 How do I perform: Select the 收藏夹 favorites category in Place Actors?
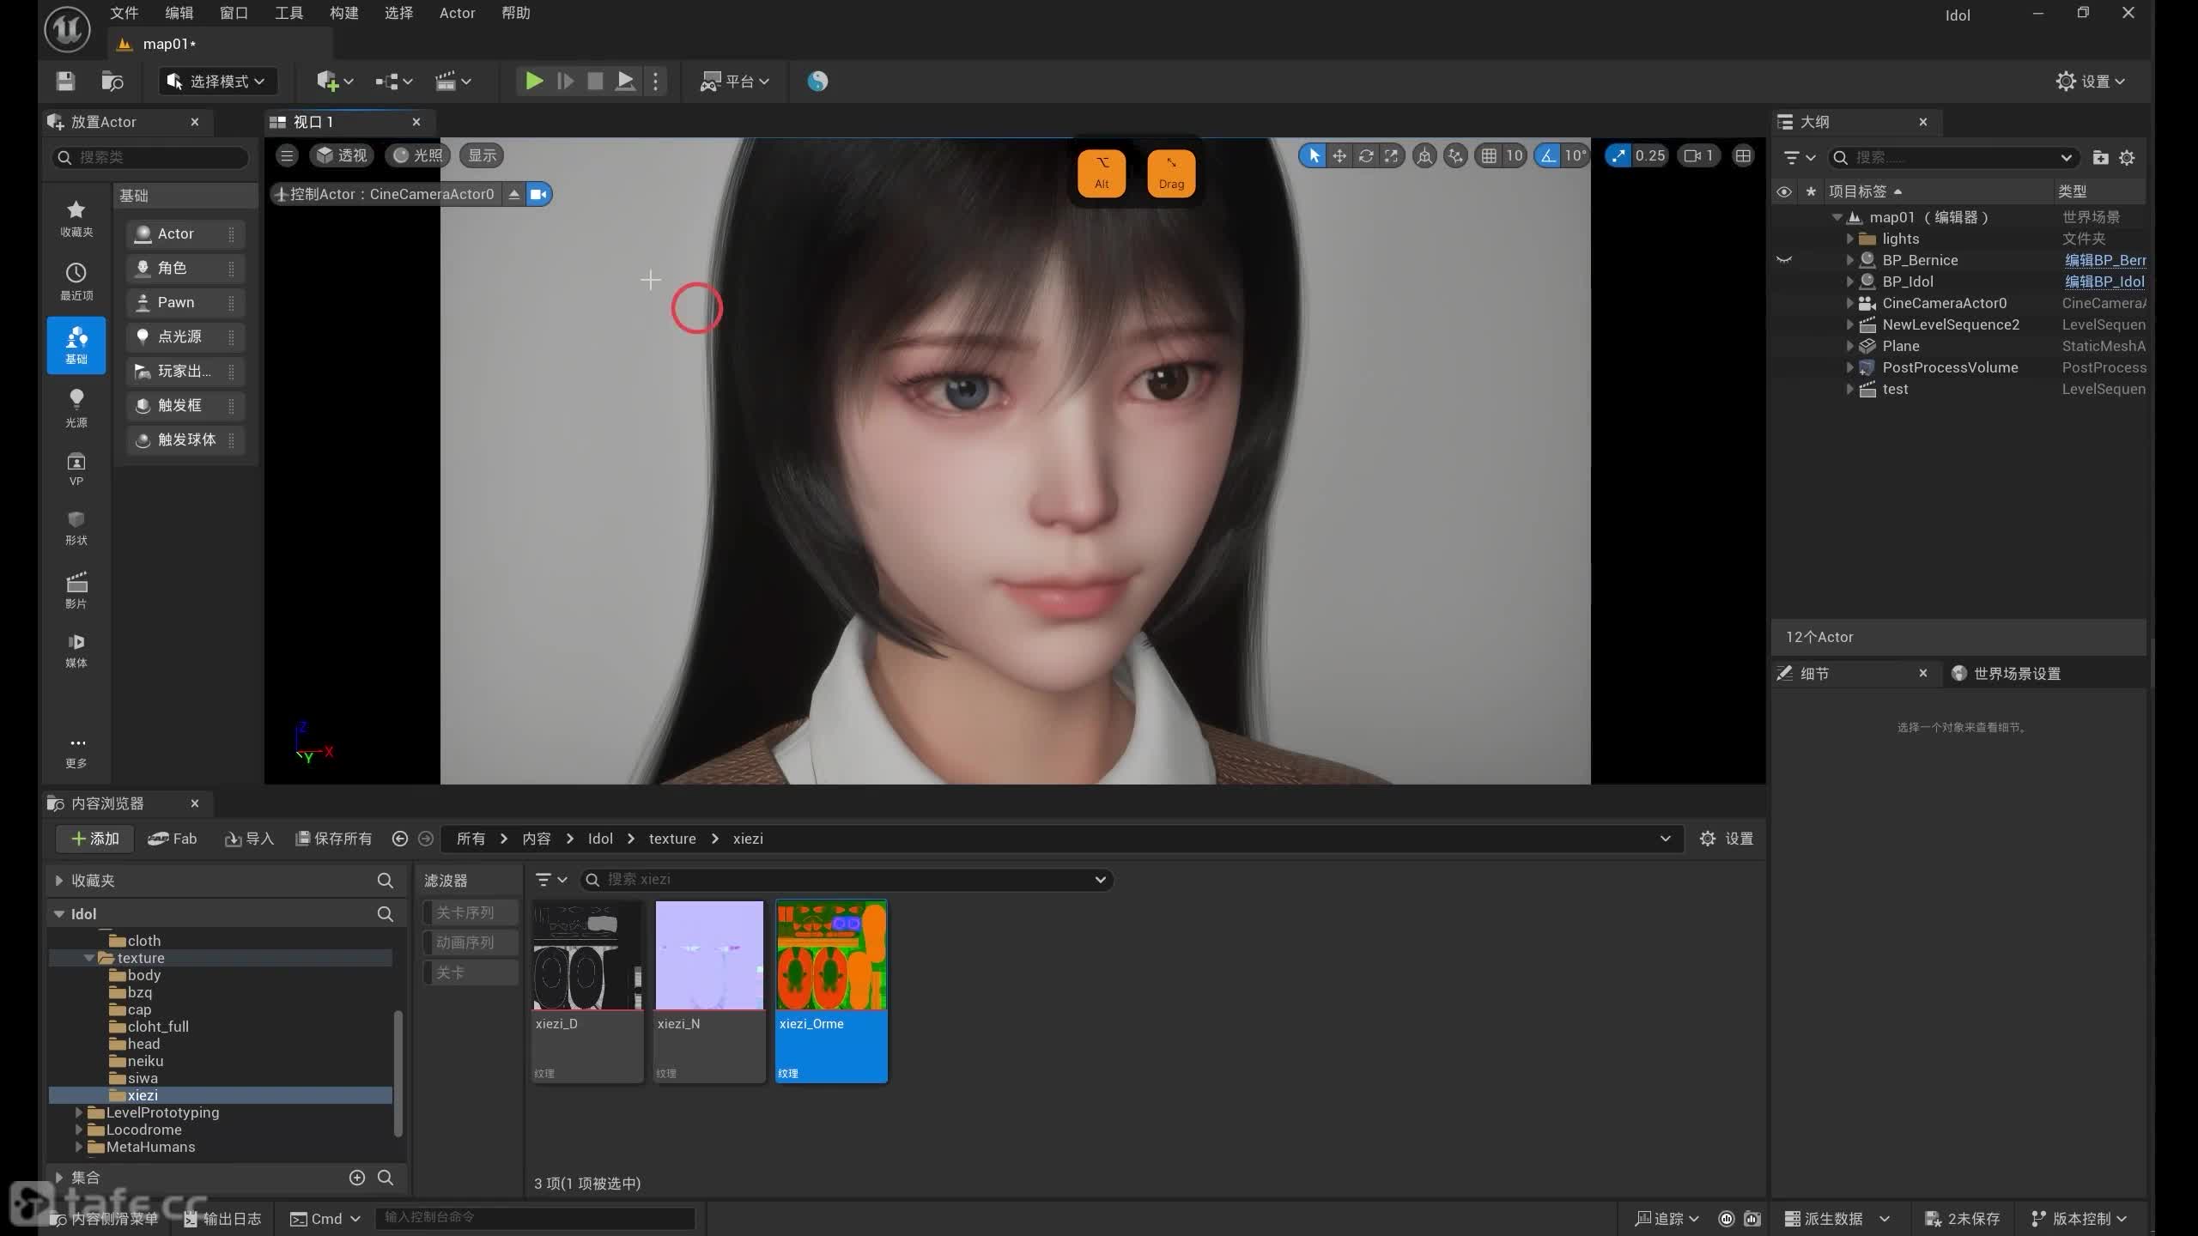[x=76, y=218]
